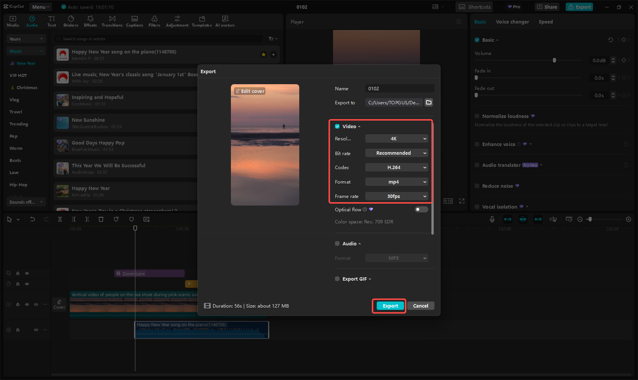Expand the Sounds effects section in sidebar

[26, 202]
